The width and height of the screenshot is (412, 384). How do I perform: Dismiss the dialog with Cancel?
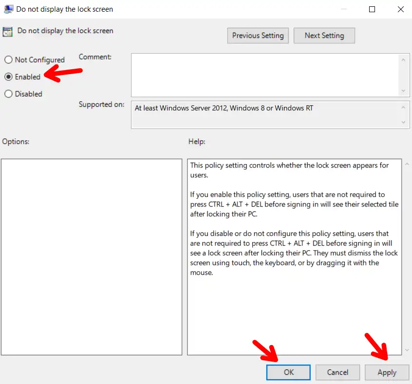tap(337, 372)
